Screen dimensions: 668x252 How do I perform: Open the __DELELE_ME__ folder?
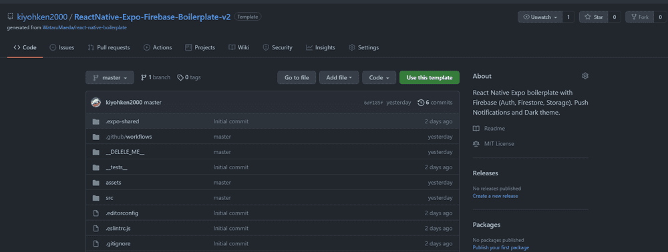(x=125, y=152)
